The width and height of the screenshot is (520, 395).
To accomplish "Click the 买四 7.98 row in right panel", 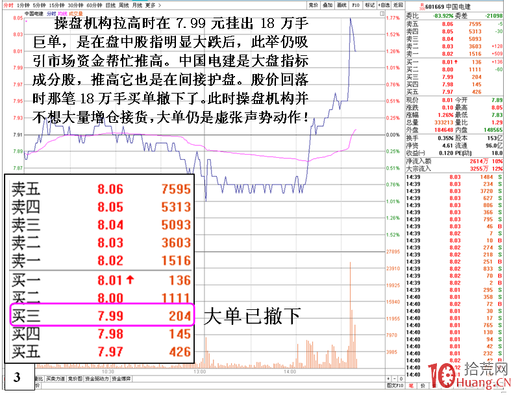I will tap(454, 84).
